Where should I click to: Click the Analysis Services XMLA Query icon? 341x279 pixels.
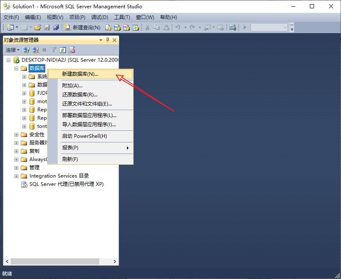(x=136, y=27)
